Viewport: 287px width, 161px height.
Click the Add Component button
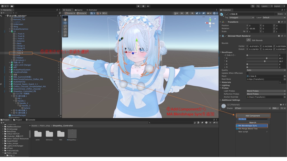coord(253,116)
